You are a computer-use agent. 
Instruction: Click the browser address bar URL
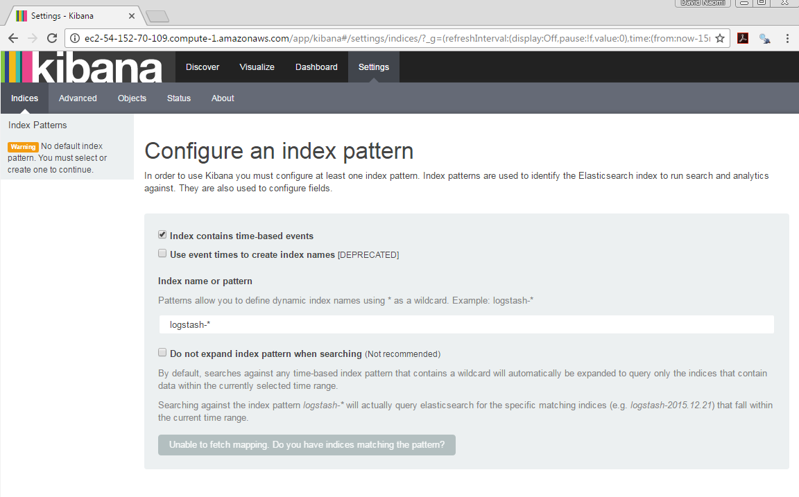tap(397, 38)
